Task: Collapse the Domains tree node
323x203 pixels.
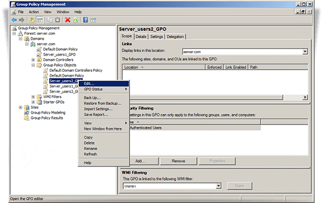Action: [x=21, y=39]
